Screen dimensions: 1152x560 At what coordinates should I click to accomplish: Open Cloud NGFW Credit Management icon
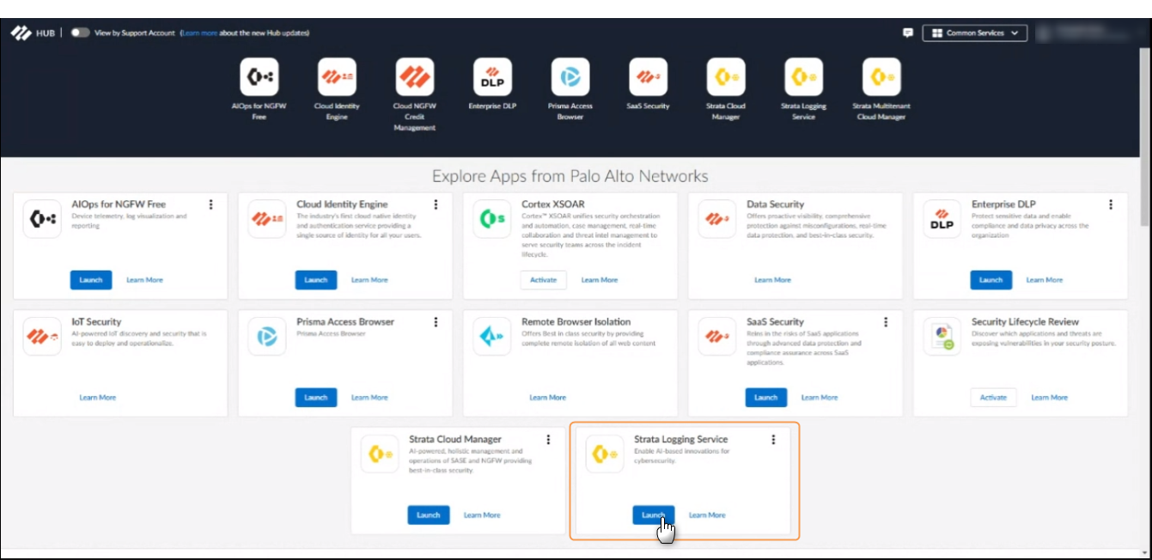pos(414,77)
